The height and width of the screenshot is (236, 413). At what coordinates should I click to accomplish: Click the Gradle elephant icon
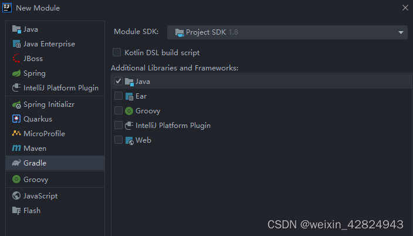16,163
